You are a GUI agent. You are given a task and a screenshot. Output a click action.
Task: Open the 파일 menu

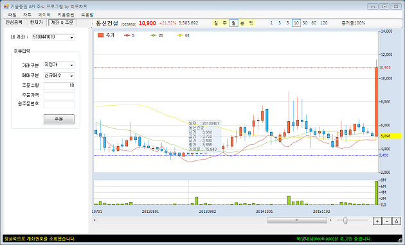click(x=12, y=15)
